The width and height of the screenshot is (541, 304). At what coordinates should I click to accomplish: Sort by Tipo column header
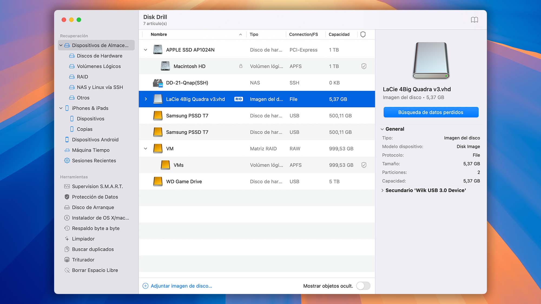(254, 34)
